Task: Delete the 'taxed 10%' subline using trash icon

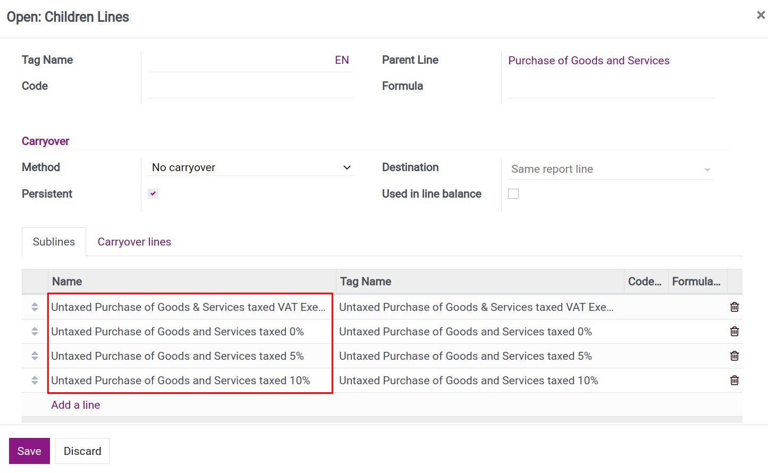Action: (734, 380)
